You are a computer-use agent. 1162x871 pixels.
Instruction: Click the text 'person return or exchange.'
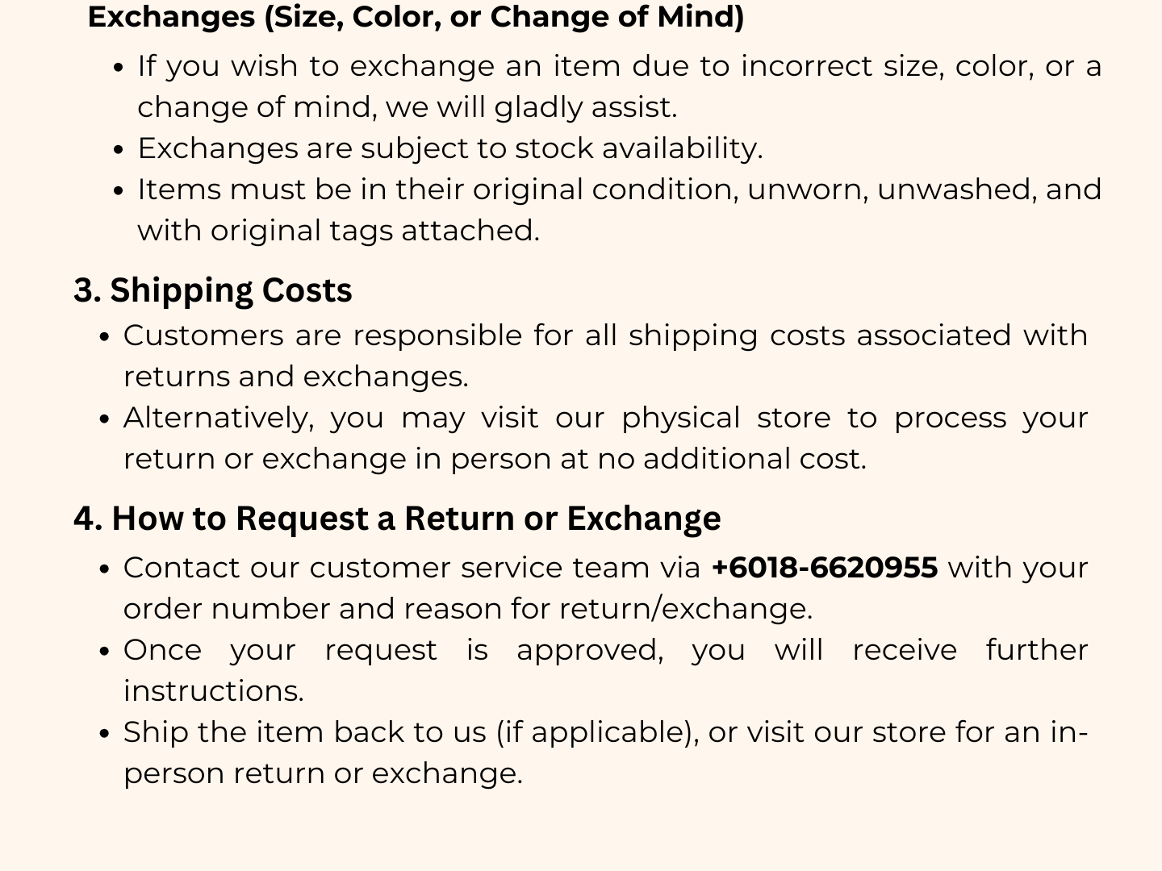coord(324,773)
